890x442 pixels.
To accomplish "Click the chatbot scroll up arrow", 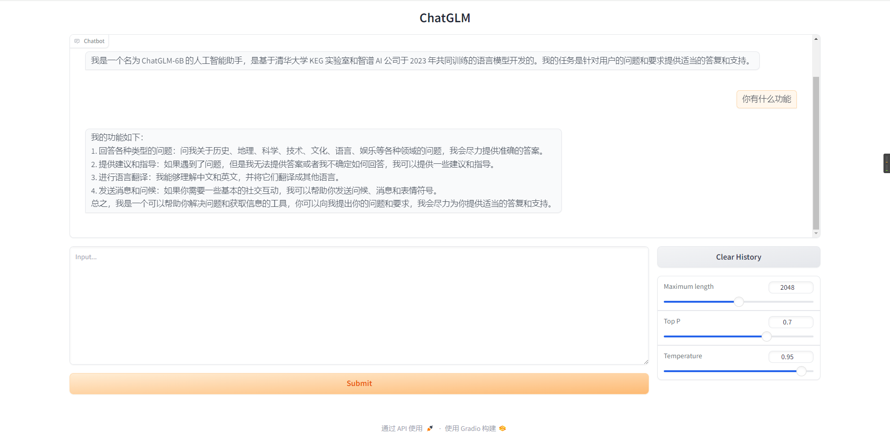I will point(816,39).
